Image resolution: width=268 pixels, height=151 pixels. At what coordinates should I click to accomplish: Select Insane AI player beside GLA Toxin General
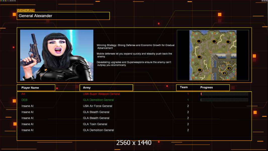pos(27,124)
